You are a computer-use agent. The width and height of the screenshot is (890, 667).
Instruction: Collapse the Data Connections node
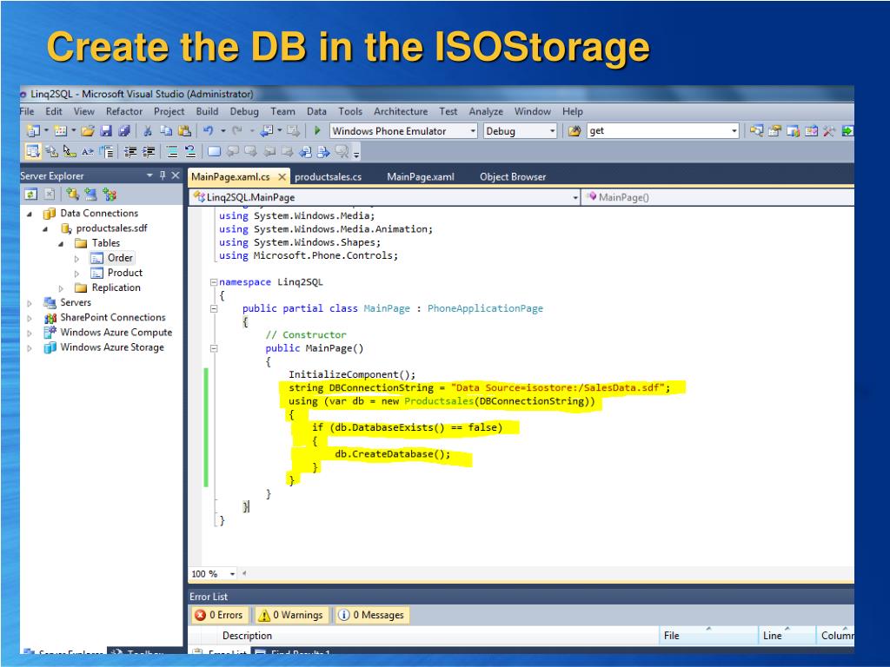30,214
